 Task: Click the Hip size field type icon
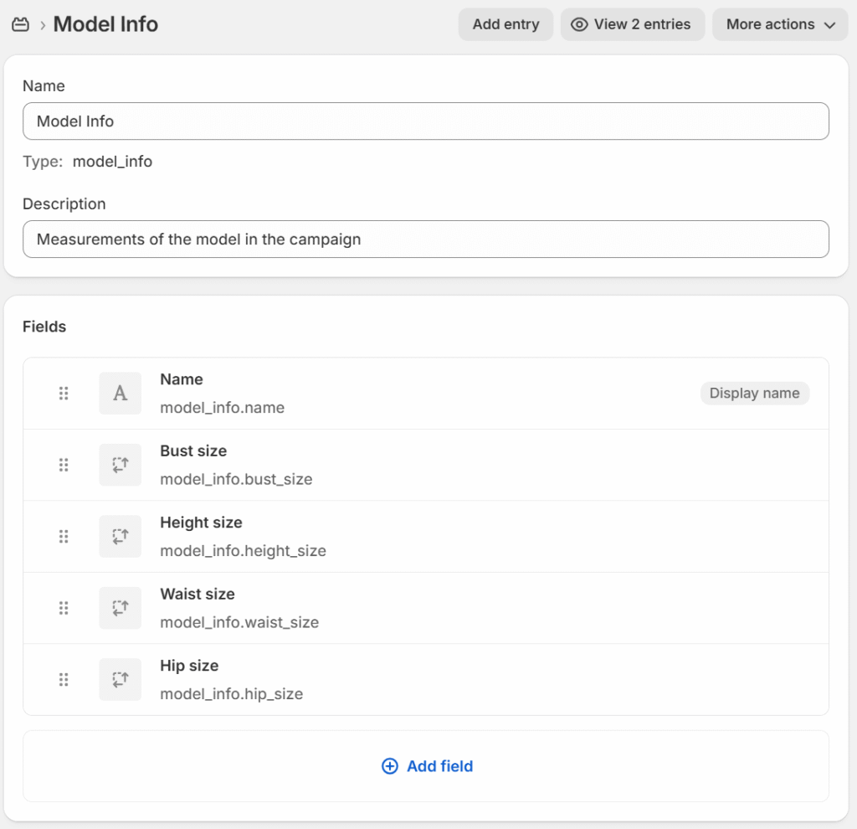[121, 680]
